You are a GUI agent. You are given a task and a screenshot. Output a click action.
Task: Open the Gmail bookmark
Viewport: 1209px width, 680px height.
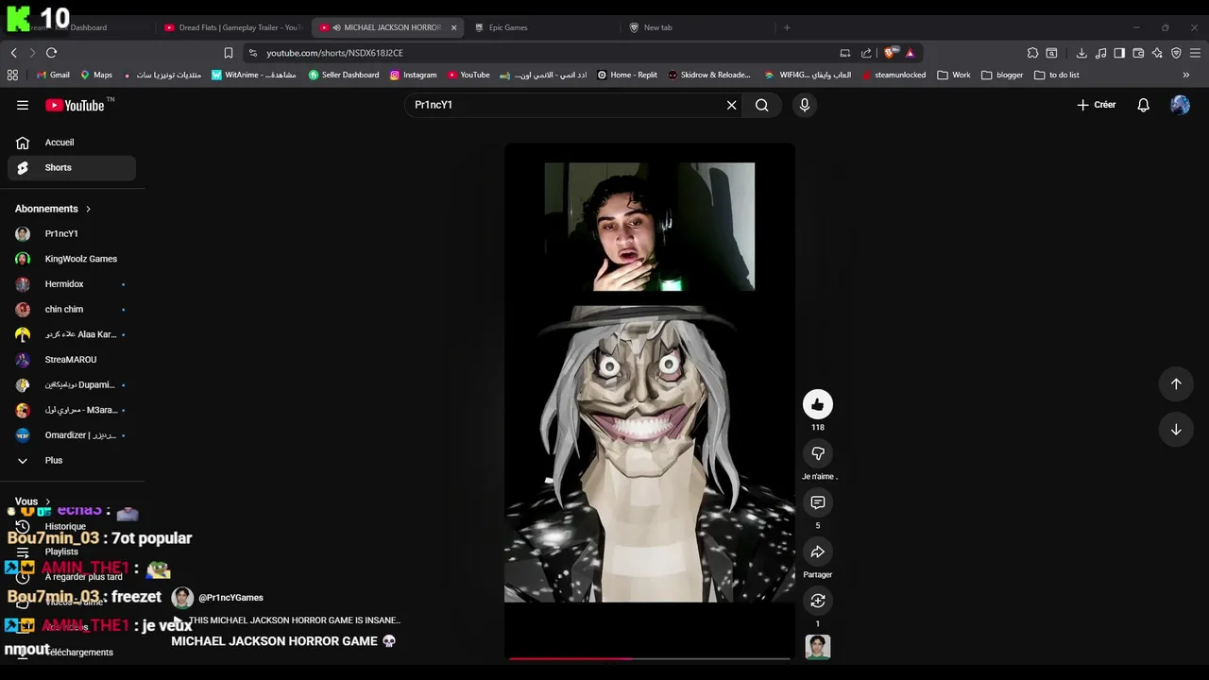(53, 75)
